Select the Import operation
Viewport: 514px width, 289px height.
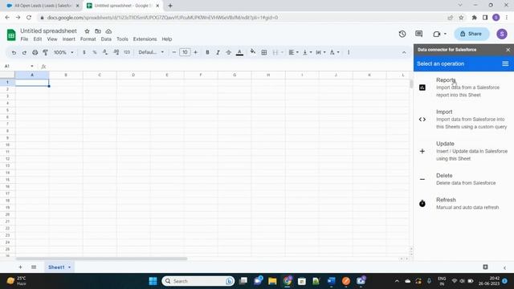click(x=463, y=120)
